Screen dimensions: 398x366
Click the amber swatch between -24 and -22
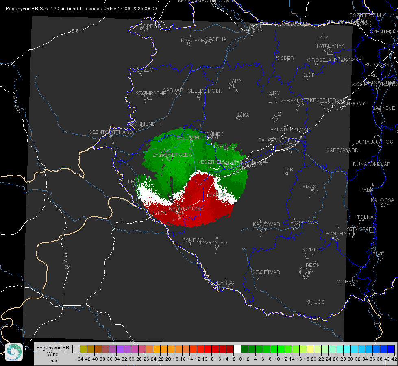[157, 349]
